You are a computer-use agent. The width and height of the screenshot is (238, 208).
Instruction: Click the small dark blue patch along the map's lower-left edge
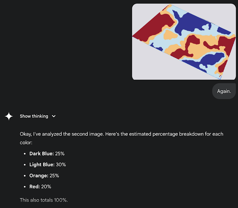coord(156,48)
